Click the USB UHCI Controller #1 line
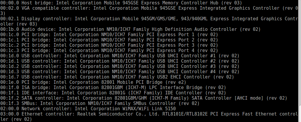This screenshot has width=301, height=122. click(120, 56)
